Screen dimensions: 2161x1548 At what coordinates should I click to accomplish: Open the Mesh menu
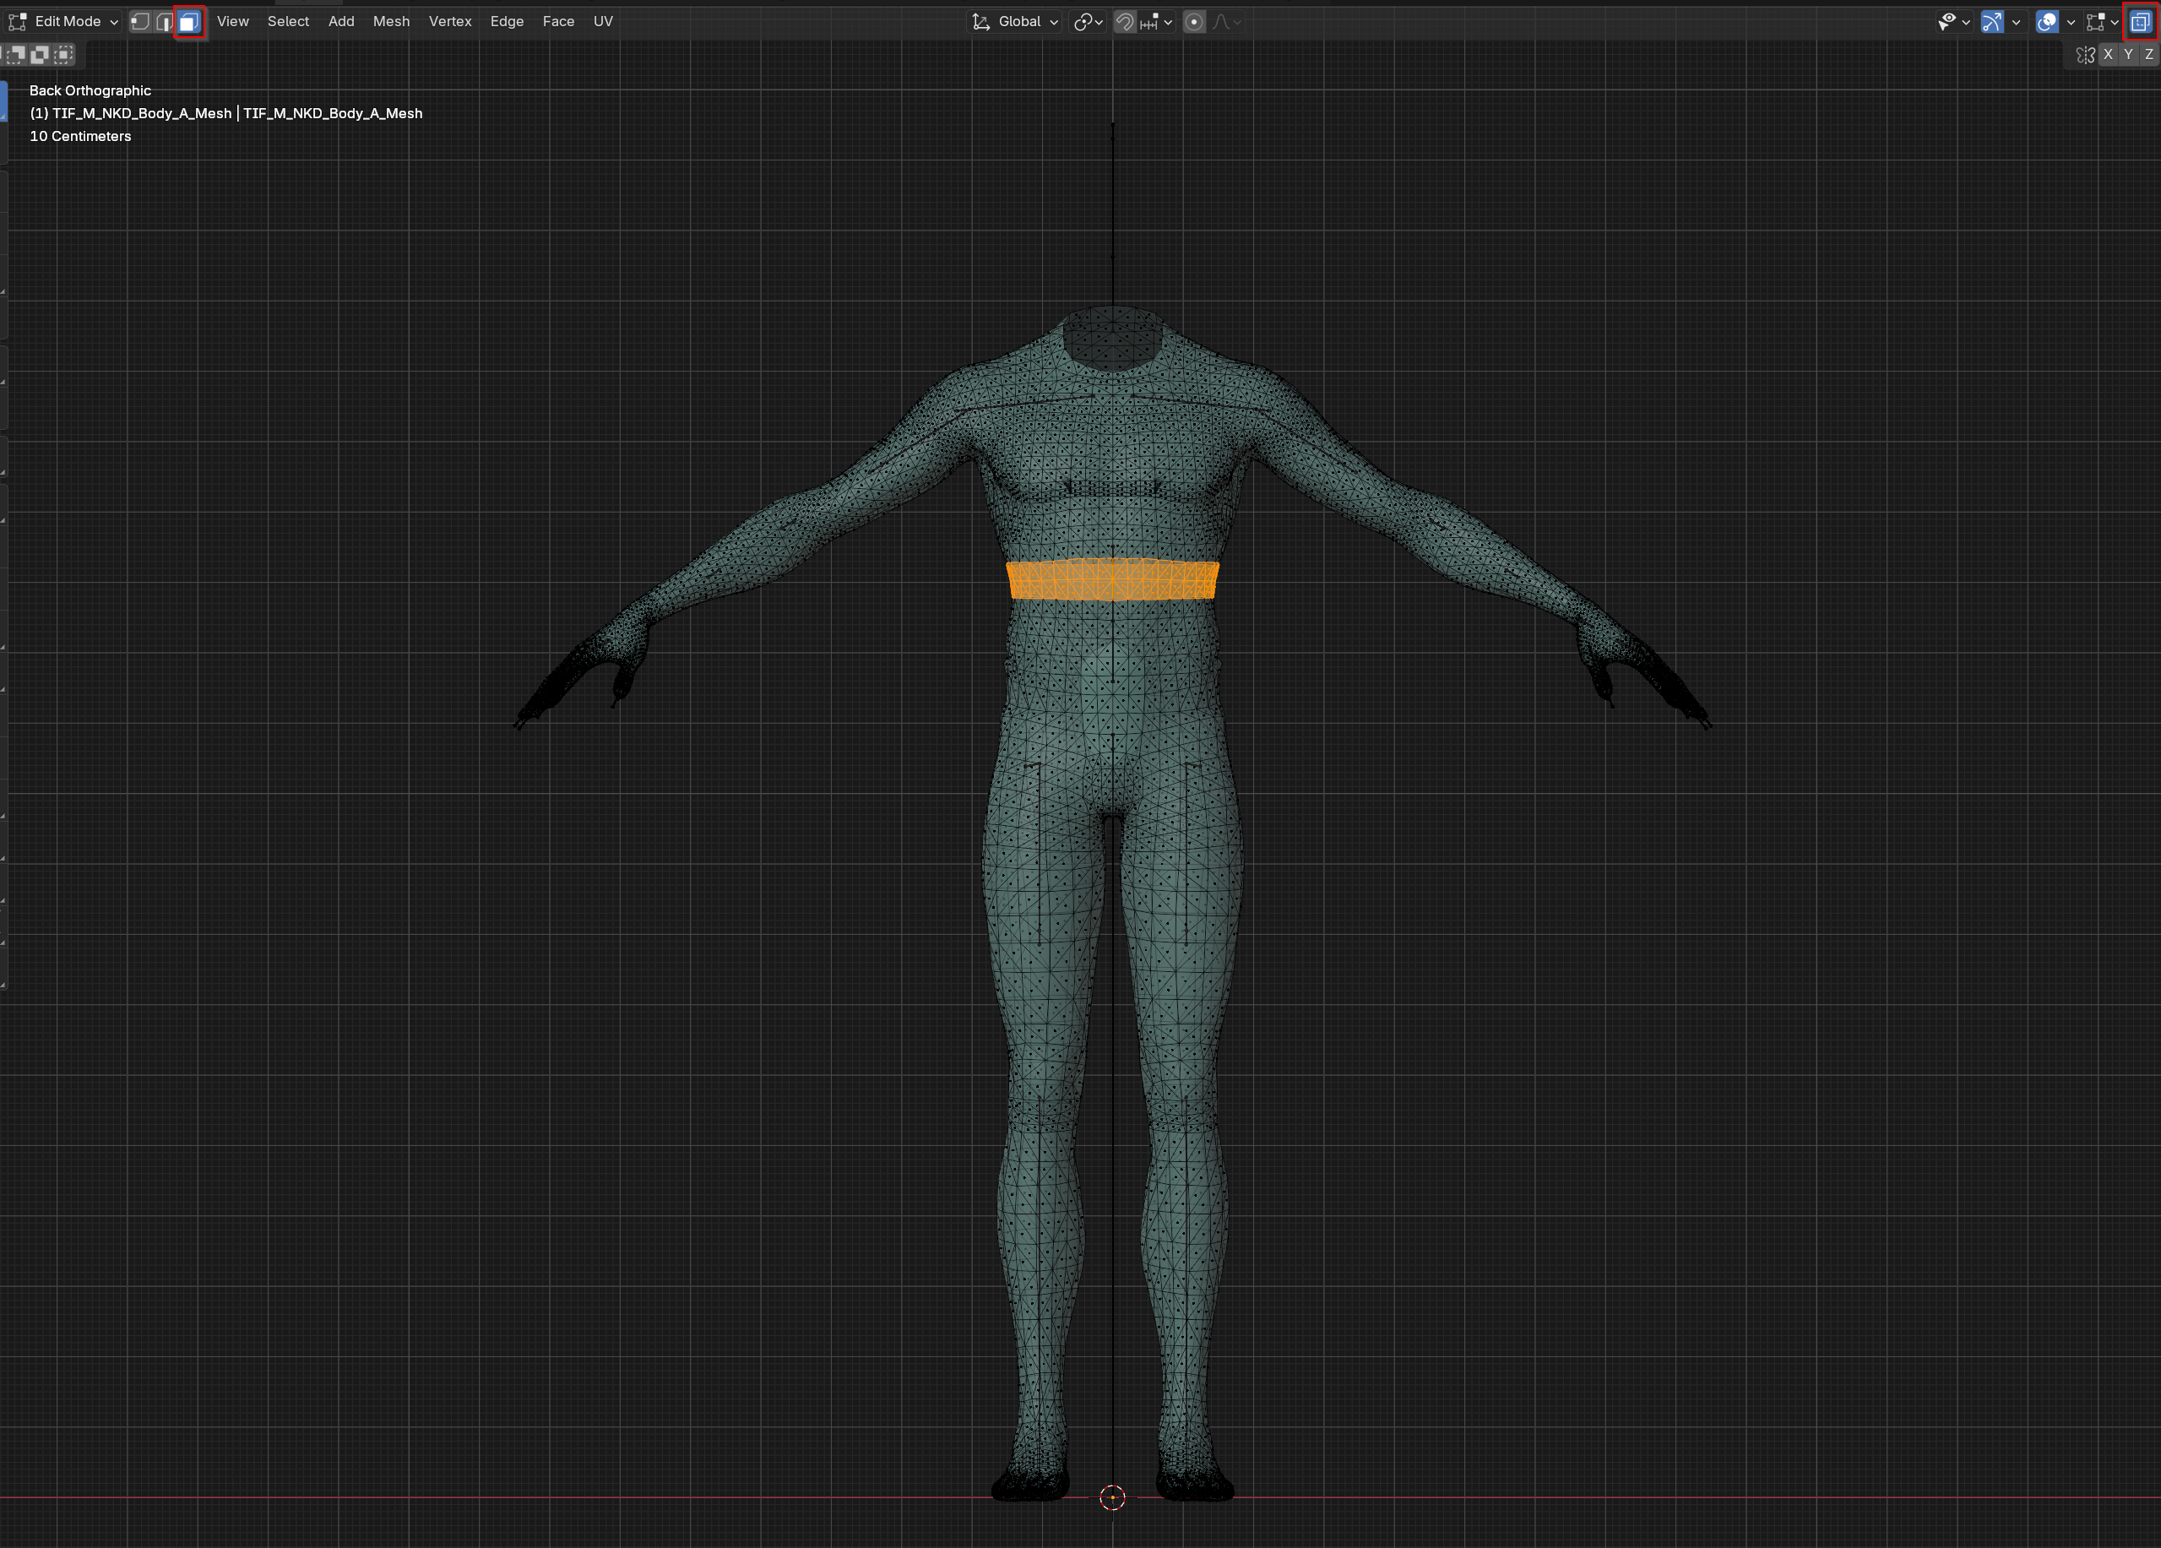coord(391,21)
